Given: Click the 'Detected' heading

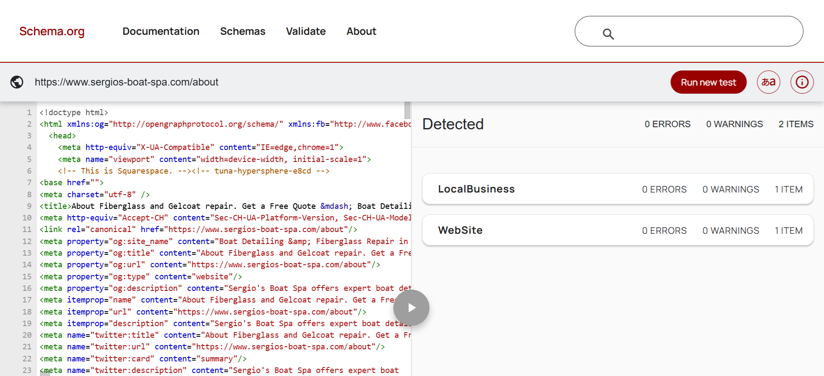Looking at the screenshot, I should click(453, 124).
